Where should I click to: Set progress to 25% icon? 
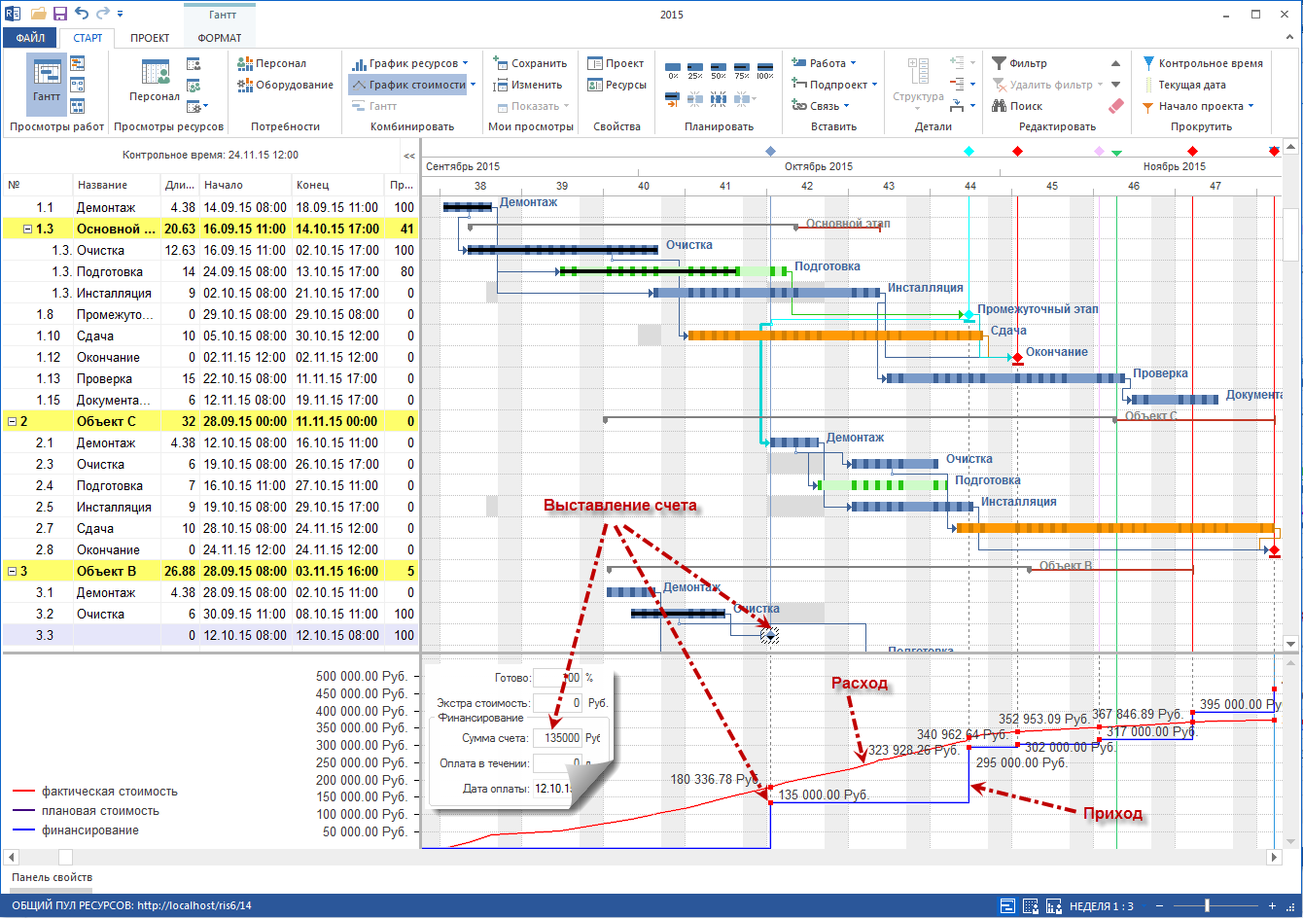click(695, 70)
